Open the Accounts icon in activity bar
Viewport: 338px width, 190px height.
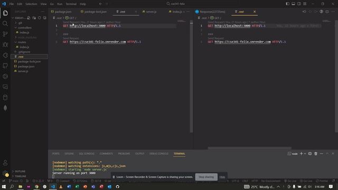click(x=5, y=163)
